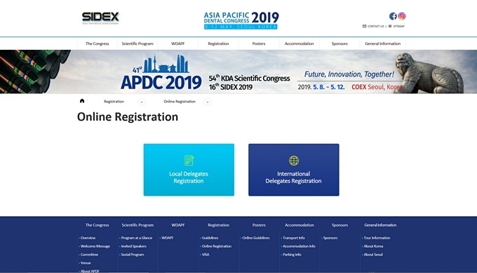Click the WDAPF sub-link in footer
This screenshot has height=273, width=477.
pyautogui.click(x=168, y=238)
